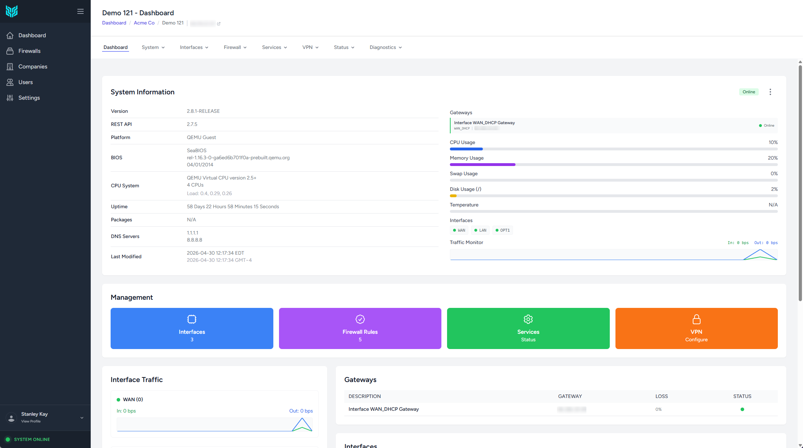Click the OPT1 interface badge

click(503, 231)
